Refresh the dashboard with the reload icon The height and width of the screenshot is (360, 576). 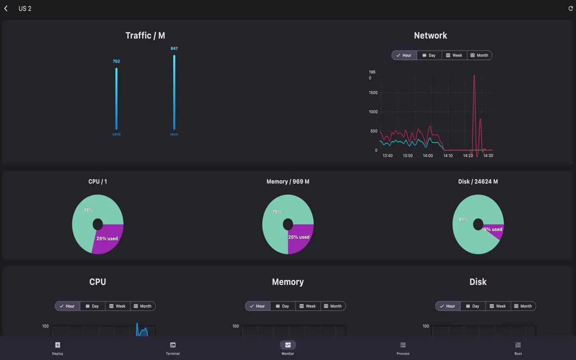(570, 8)
